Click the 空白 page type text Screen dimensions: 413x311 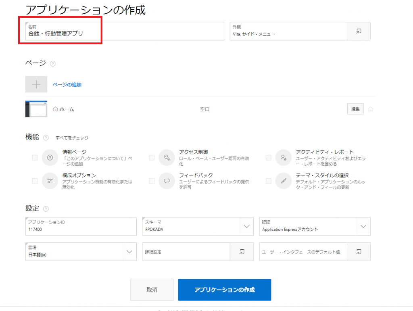coord(204,109)
